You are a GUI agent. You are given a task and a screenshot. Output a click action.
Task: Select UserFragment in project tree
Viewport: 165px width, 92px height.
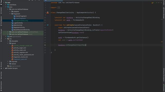coord(21,18)
